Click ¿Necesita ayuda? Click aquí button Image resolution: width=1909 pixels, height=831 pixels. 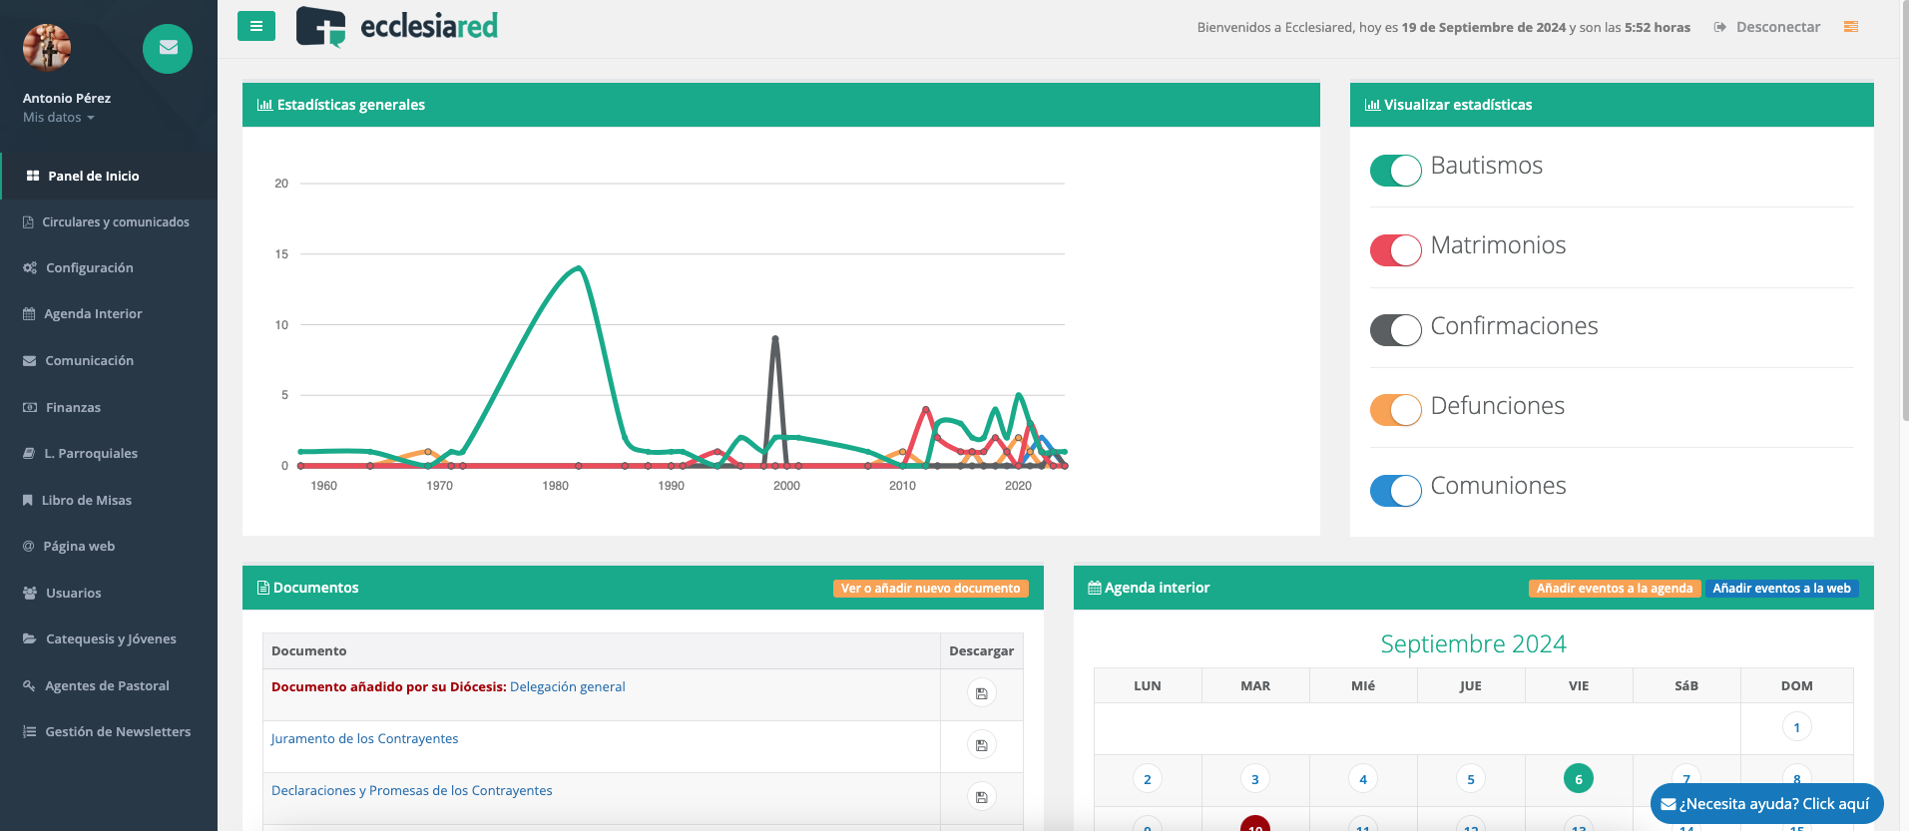click(1766, 804)
